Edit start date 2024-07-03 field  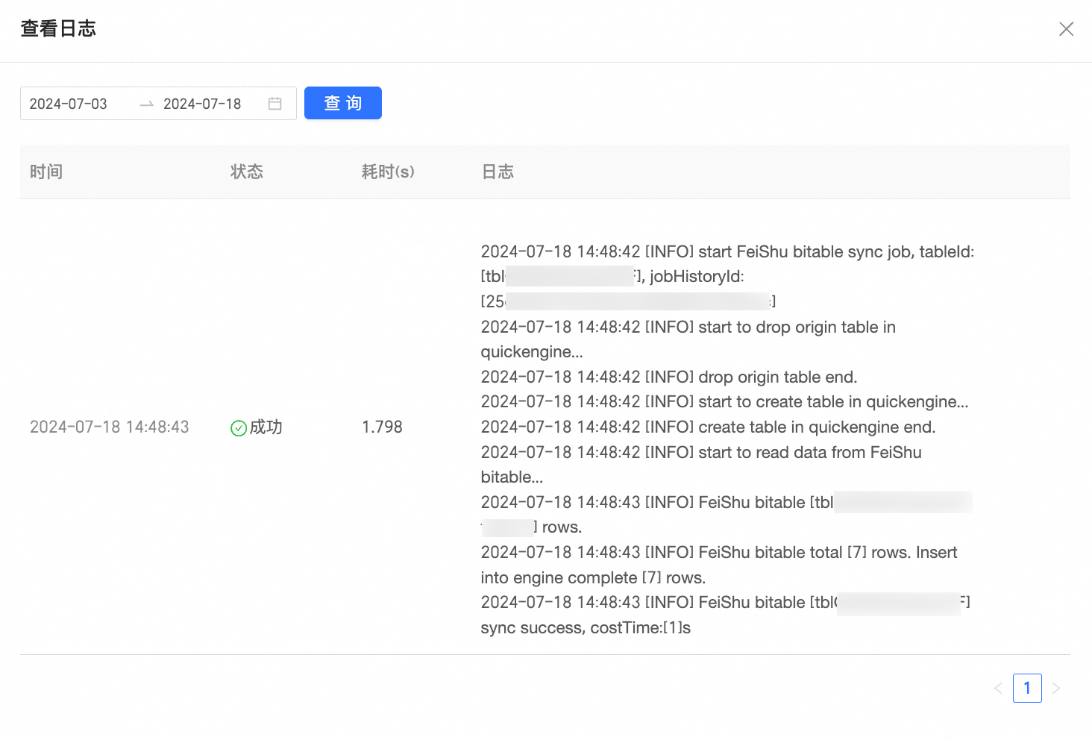coord(69,104)
